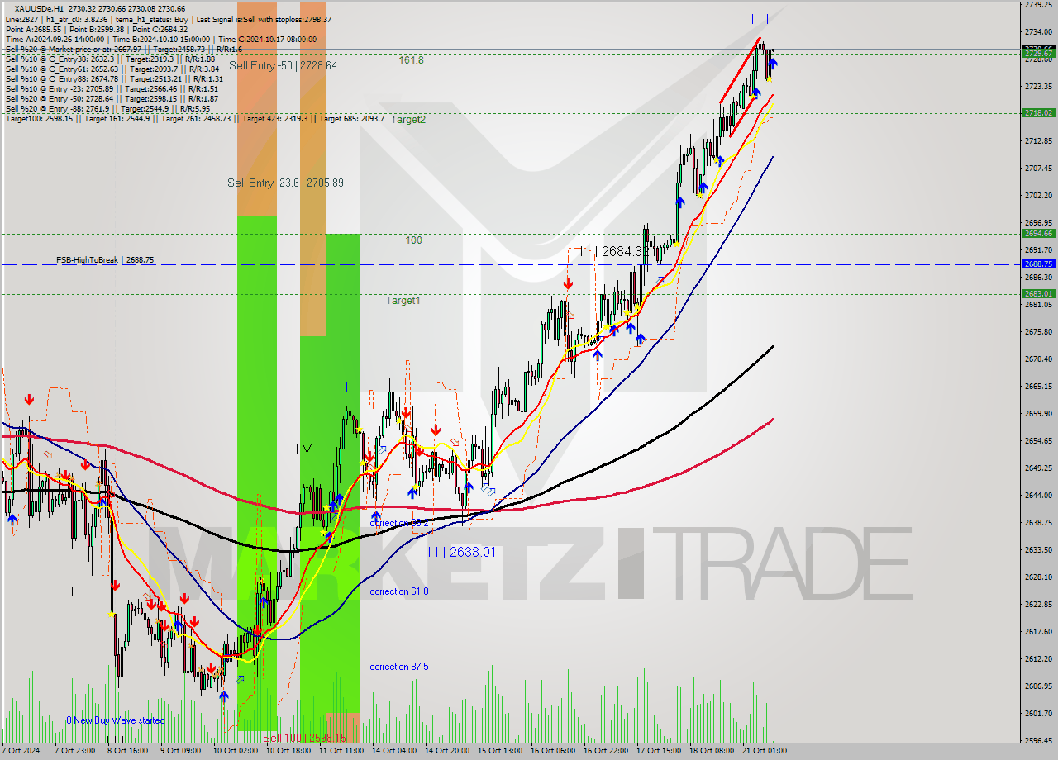The image size is (1058, 760).
Task: Select 'Sell %20 @ Entry -88' line
Action: 107,108
